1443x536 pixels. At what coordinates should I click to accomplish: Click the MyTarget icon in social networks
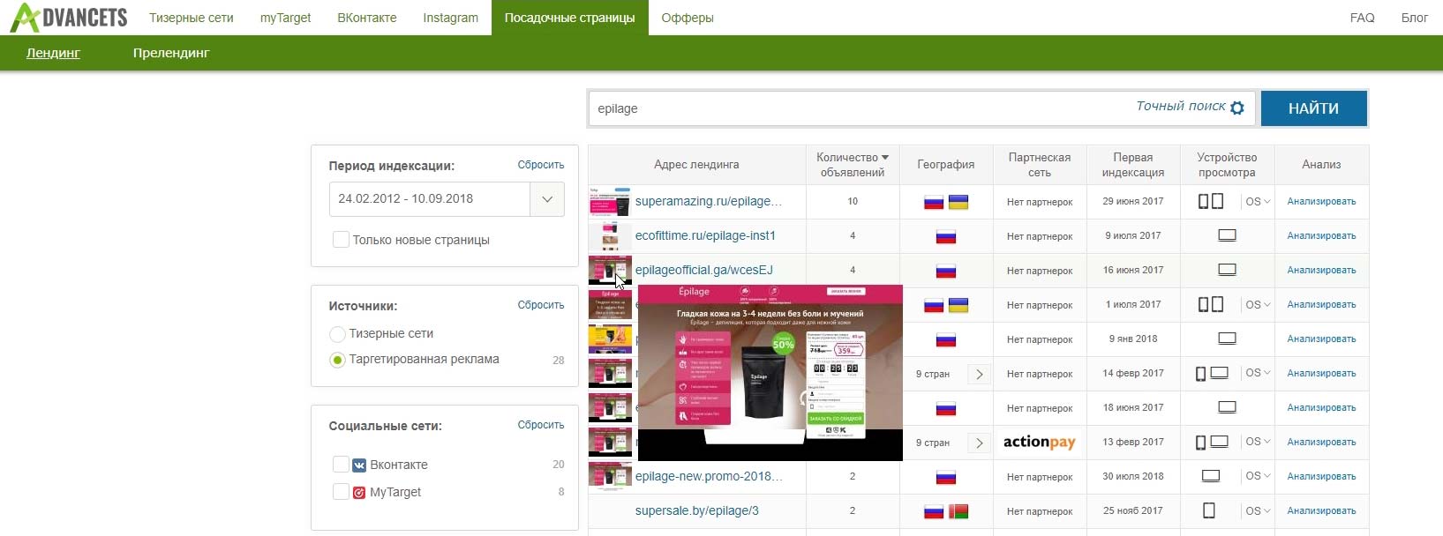[359, 492]
